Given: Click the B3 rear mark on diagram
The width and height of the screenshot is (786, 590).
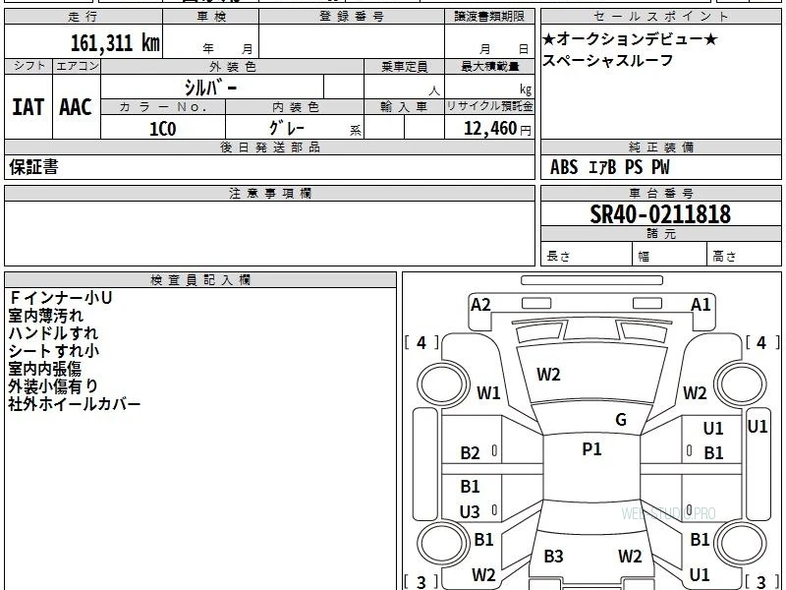Looking at the screenshot, I should (x=553, y=556).
